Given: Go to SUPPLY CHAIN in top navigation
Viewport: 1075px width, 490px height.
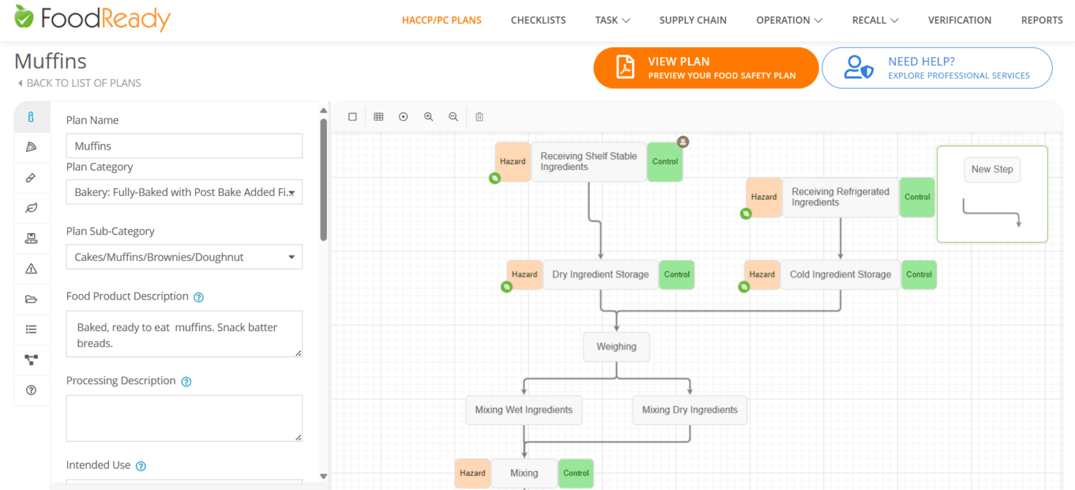Looking at the screenshot, I should click(x=693, y=20).
